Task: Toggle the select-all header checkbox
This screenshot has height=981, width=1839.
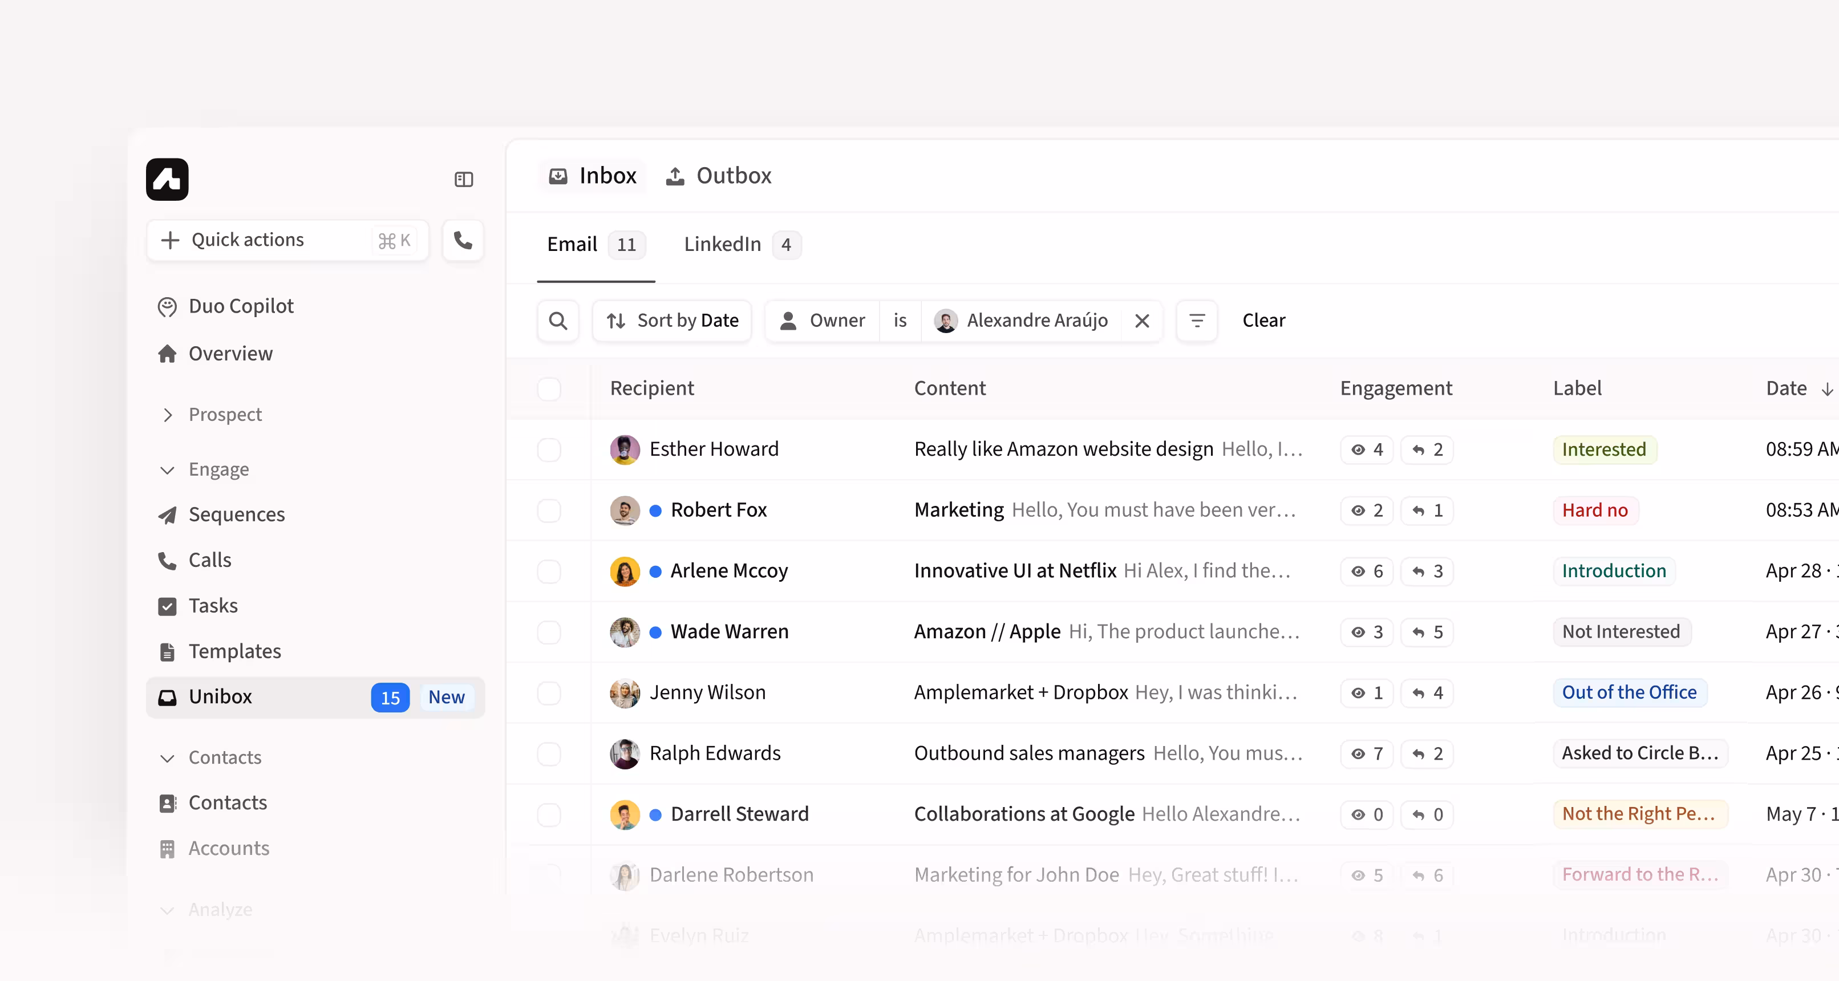Action: tap(549, 389)
